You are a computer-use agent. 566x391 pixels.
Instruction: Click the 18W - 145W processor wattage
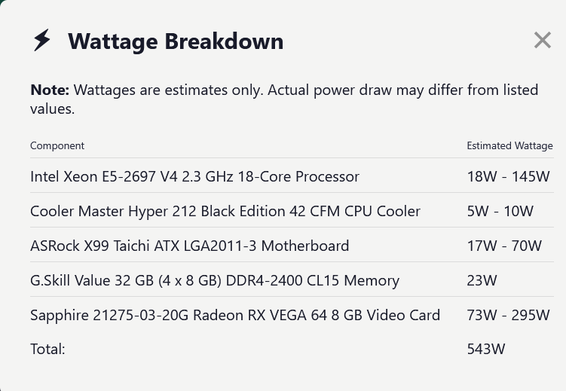(x=508, y=176)
